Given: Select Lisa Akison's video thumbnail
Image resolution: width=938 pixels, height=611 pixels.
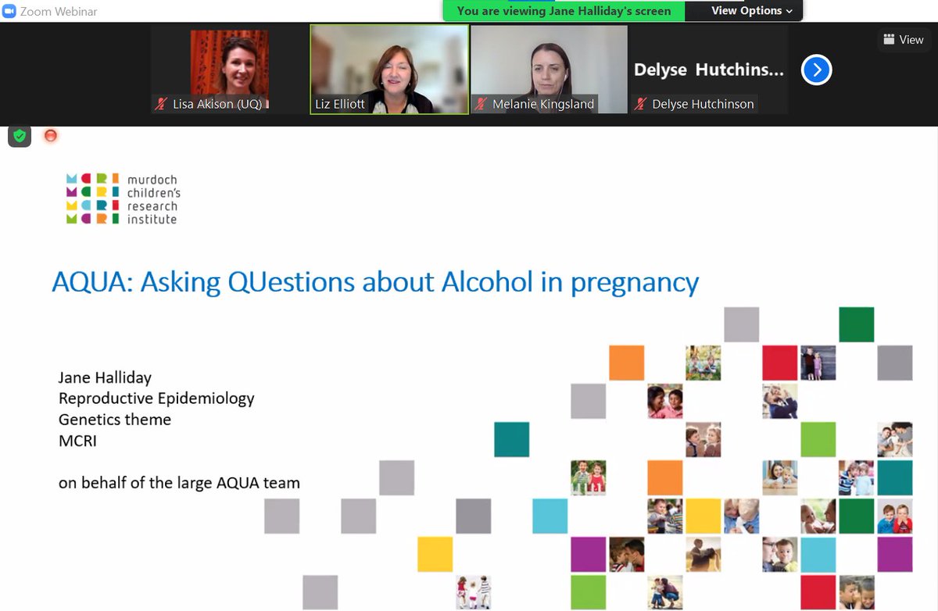Looking at the screenshot, I should 230,70.
